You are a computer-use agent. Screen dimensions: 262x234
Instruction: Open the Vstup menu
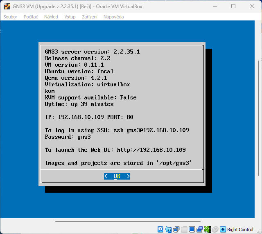[70, 17]
